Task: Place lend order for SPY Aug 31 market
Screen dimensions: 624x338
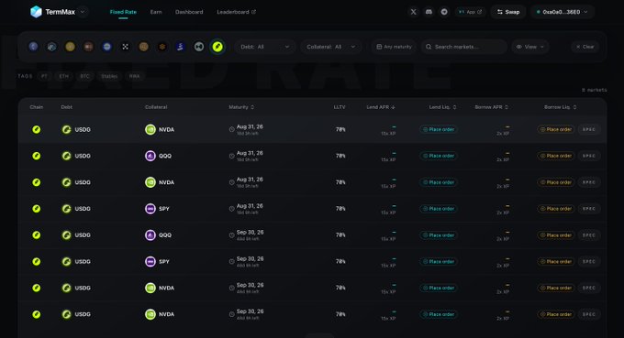Action: pos(438,209)
